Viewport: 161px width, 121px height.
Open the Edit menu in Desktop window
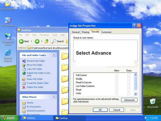click(27, 35)
